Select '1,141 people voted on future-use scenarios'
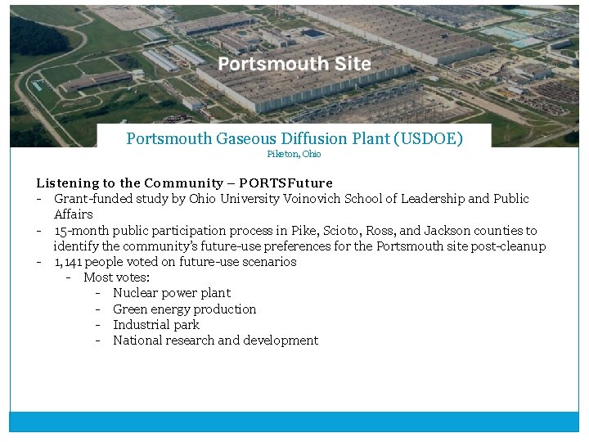The width and height of the screenshot is (589, 442). (175, 262)
